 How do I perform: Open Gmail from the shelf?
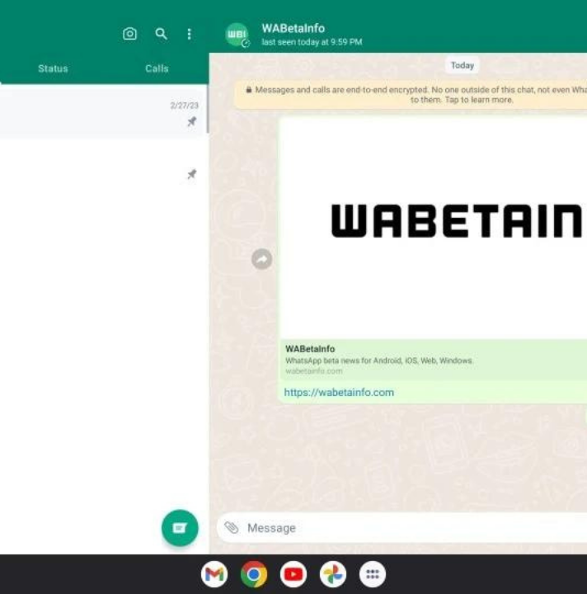[x=214, y=574]
